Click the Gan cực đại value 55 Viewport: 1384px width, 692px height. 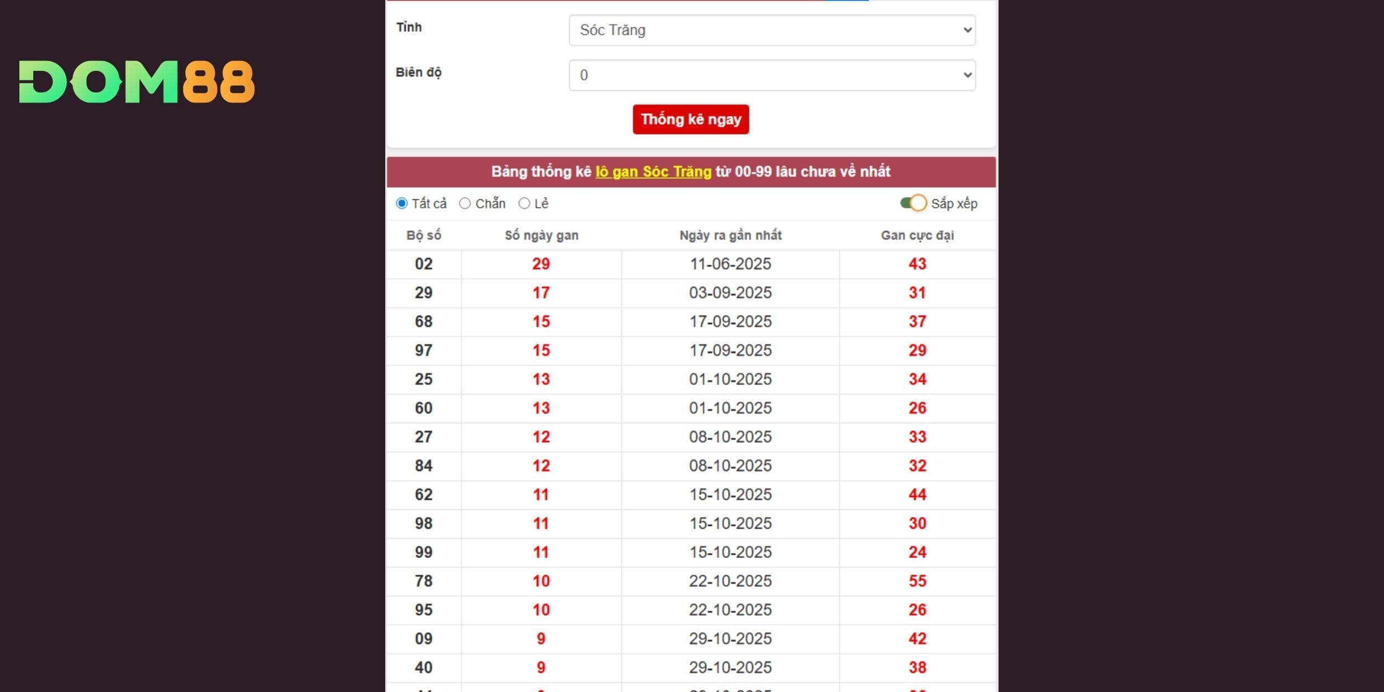click(917, 581)
